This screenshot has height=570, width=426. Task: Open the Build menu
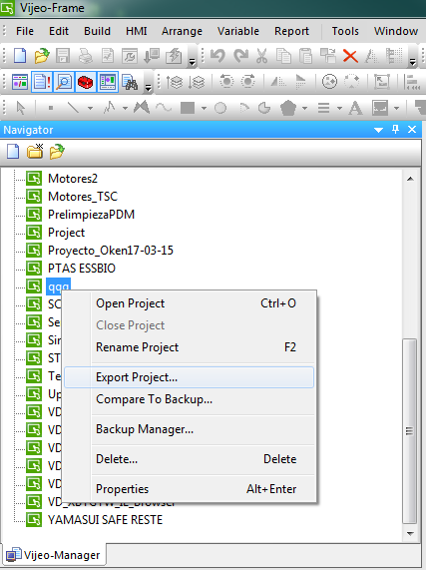click(x=97, y=31)
